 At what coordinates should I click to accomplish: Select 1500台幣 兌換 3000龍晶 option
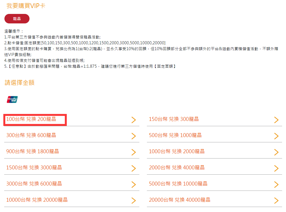coord(34,168)
